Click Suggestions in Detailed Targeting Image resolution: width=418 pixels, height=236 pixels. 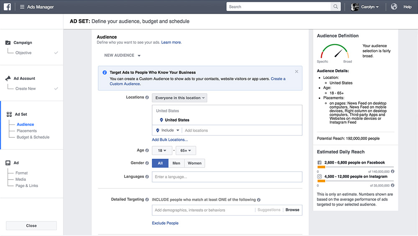[x=269, y=210]
